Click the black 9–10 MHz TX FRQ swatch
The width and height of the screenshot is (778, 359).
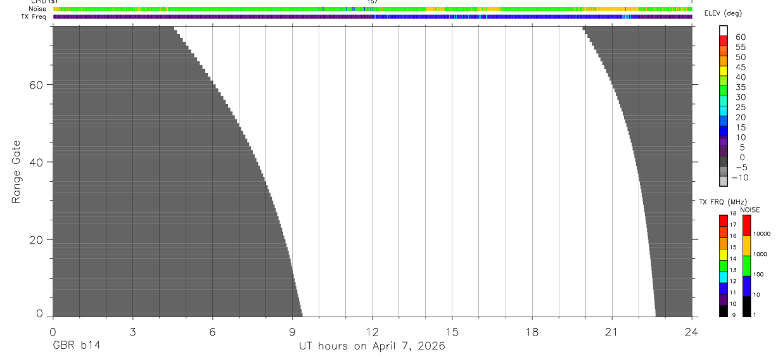pos(723,311)
